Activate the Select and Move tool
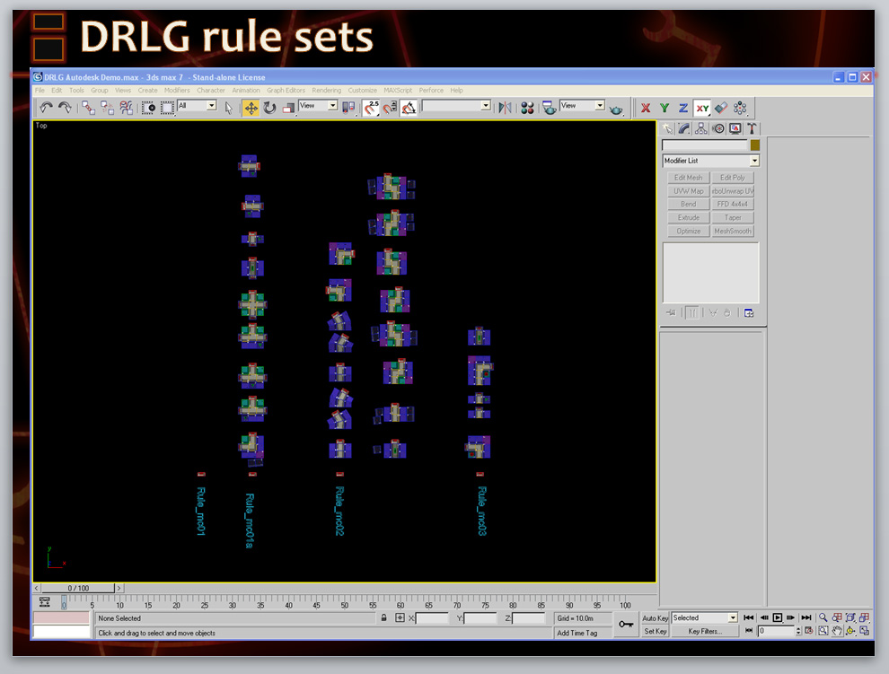Image resolution: width=889 pixels, height=674 pixels. pos(251,108)
